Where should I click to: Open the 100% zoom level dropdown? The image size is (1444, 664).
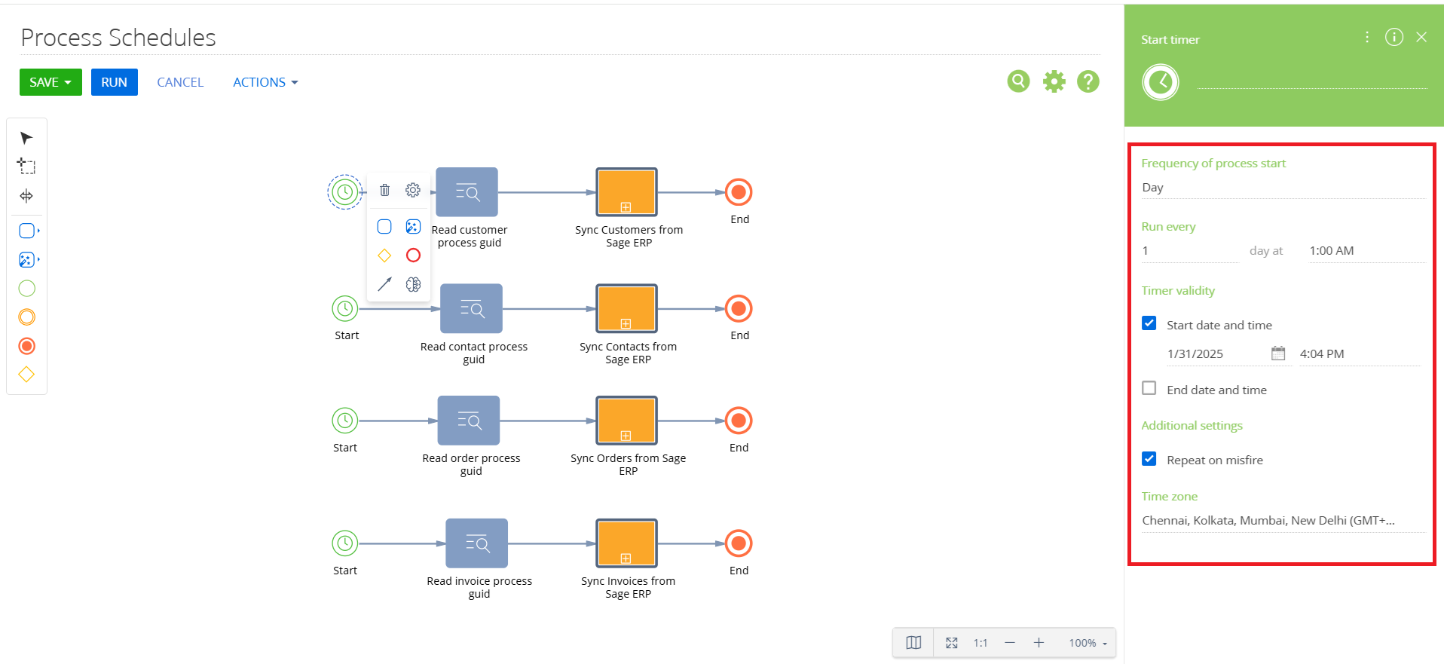(x=1088, y=643)
